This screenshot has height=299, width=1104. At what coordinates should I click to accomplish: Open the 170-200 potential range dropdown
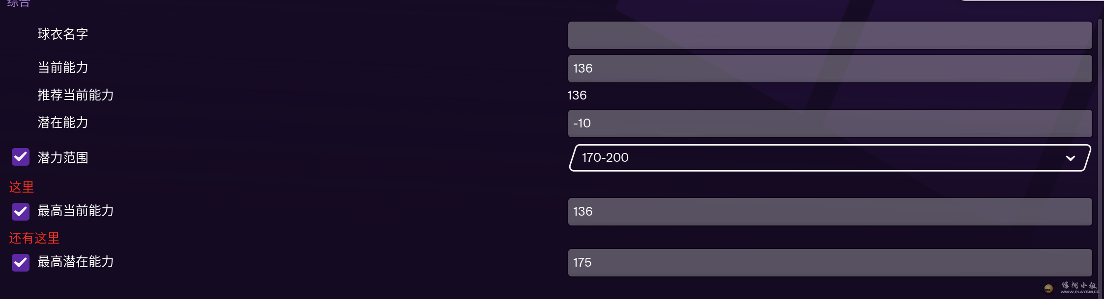[x=830, y=158]
